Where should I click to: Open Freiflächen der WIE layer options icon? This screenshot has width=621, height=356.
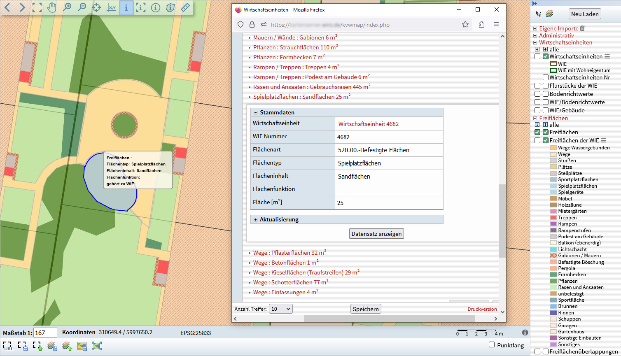[604, 140]
